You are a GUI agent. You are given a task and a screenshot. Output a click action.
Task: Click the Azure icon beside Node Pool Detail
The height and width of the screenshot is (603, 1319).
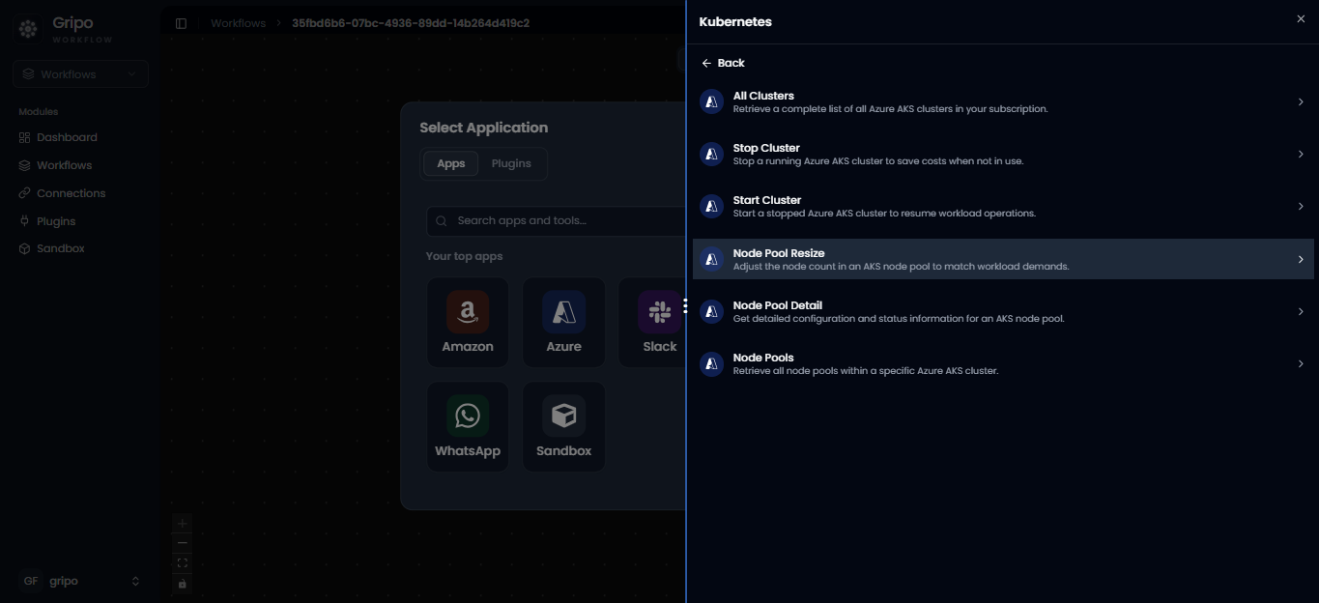[x=712, y=311]
